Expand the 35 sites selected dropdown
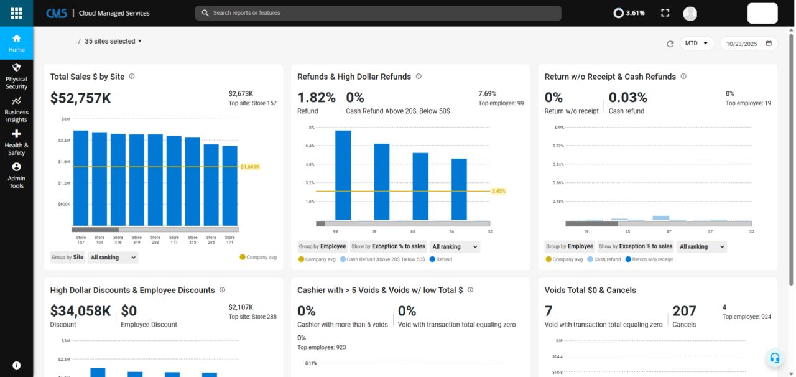The image size is (796, 377). click(113, 41)
